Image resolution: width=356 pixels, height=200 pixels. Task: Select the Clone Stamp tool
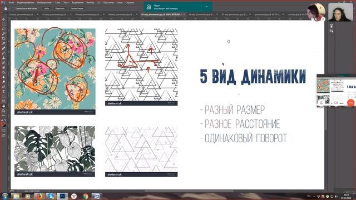3,58
